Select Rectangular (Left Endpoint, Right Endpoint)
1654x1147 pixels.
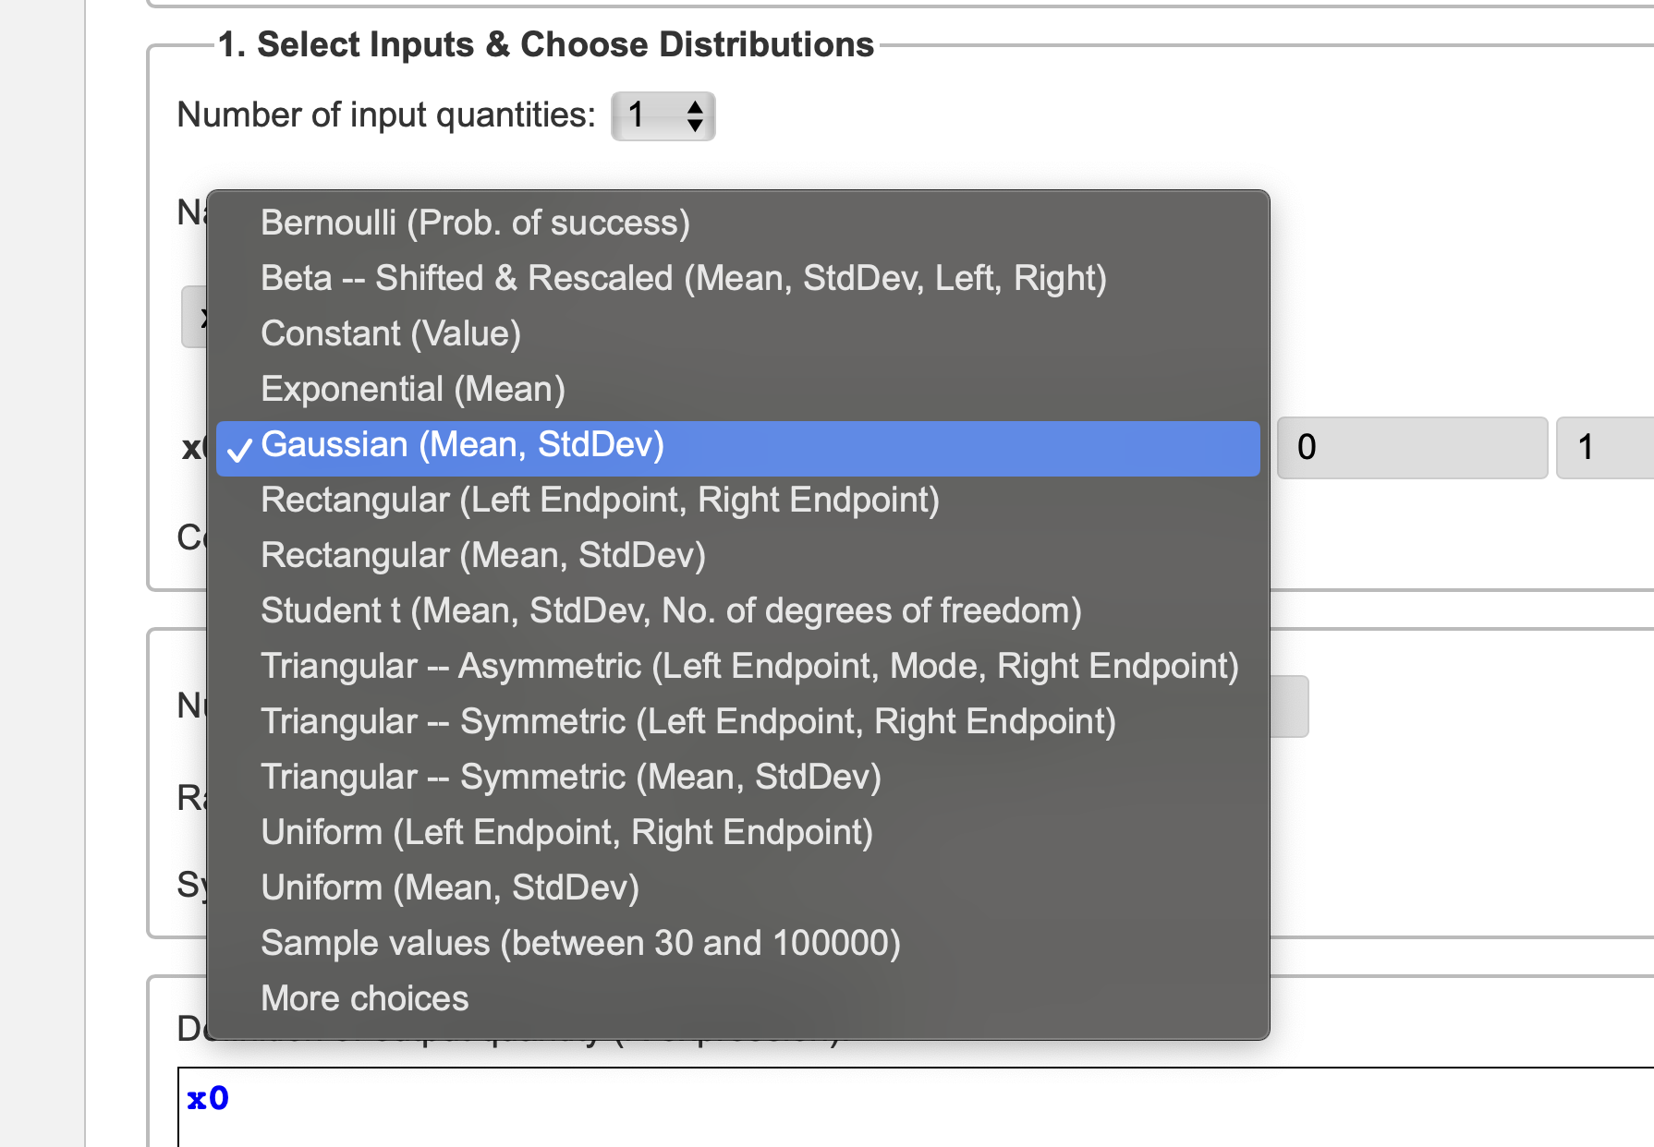(x=599, y=501)
